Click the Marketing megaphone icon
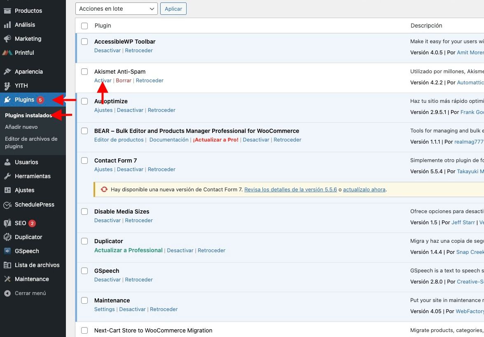 coord(7,39)
